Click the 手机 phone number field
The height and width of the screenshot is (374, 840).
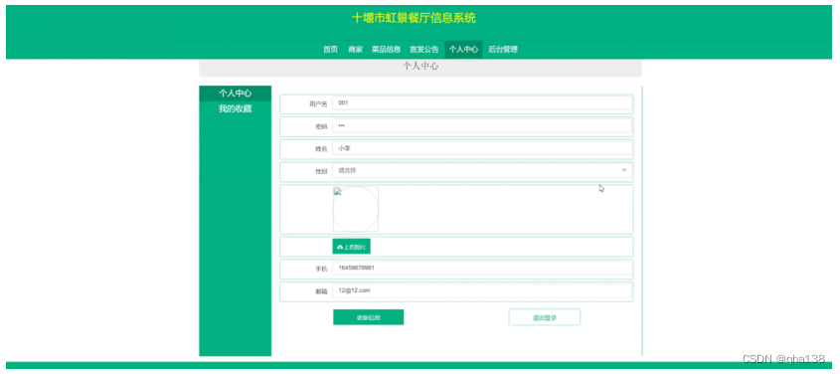coord(482,268)
